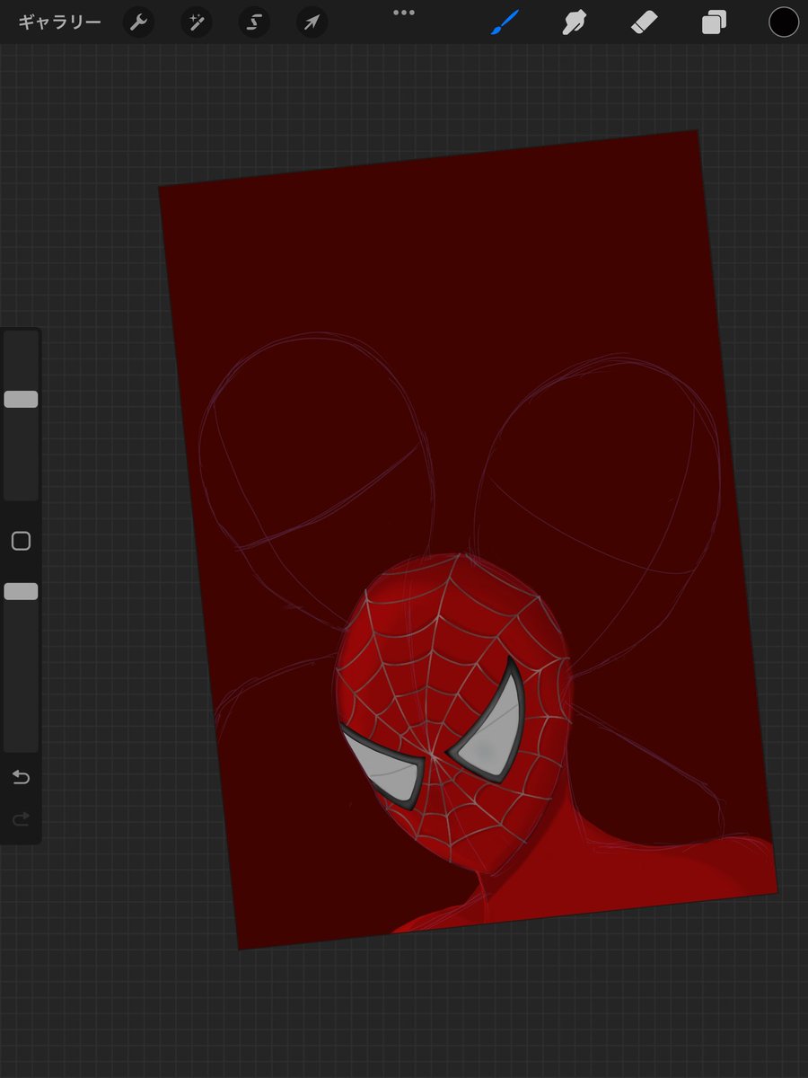Activate the Selection S tool

(x=254, y=22)
